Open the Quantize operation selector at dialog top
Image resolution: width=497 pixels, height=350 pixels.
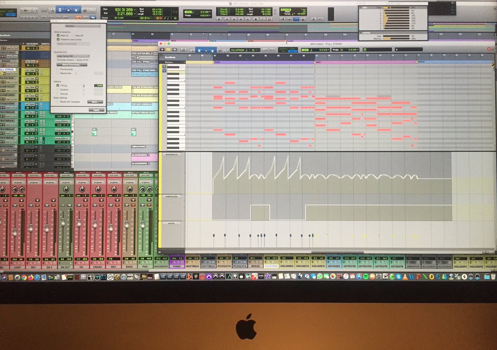point(83,26)
